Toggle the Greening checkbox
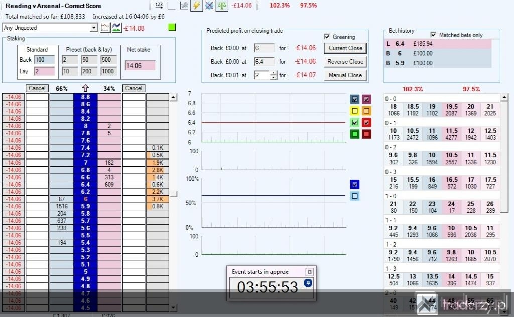 [x=327, y=36]
